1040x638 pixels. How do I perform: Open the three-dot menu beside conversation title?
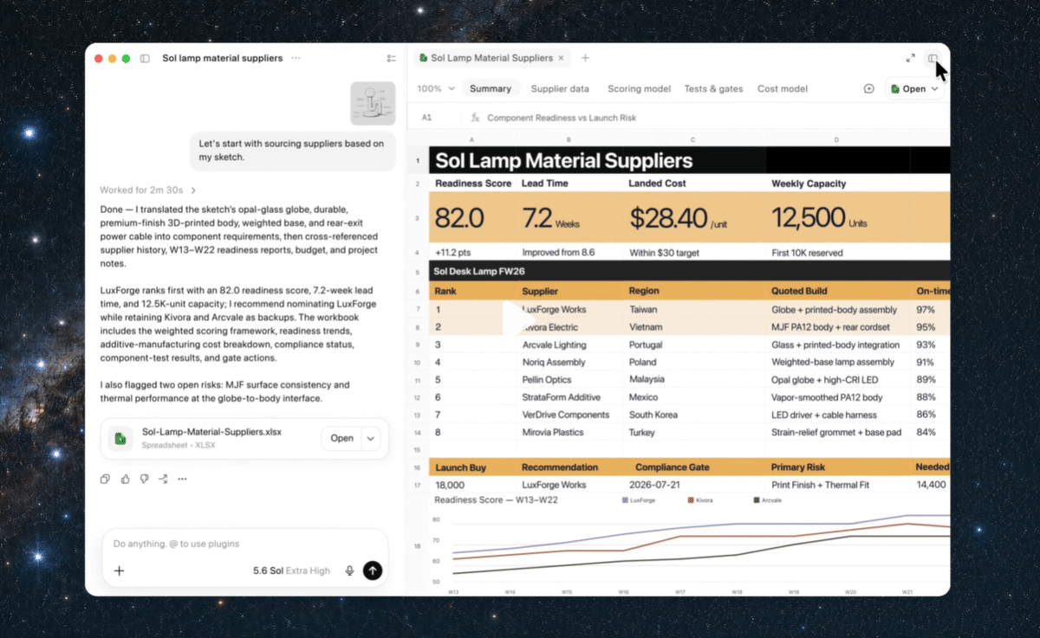296,58
